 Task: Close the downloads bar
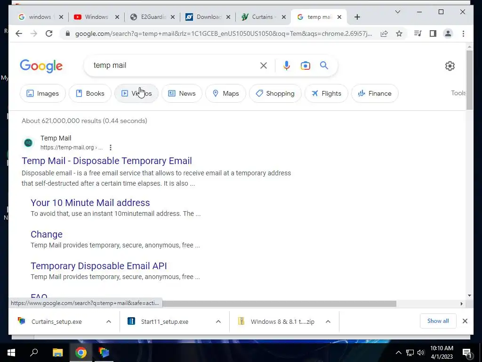tap(465, 321)
